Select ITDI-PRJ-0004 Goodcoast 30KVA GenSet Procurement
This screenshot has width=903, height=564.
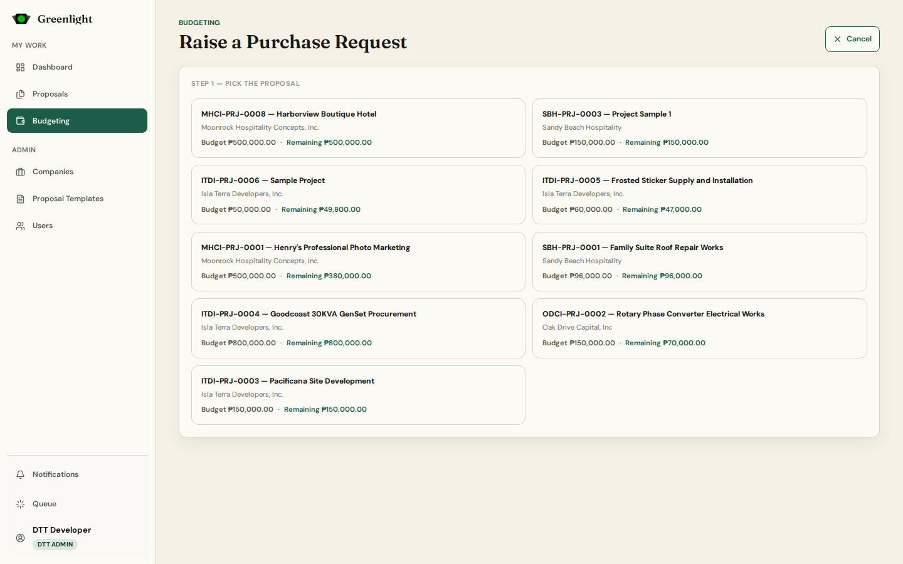[x=358, y=328]
